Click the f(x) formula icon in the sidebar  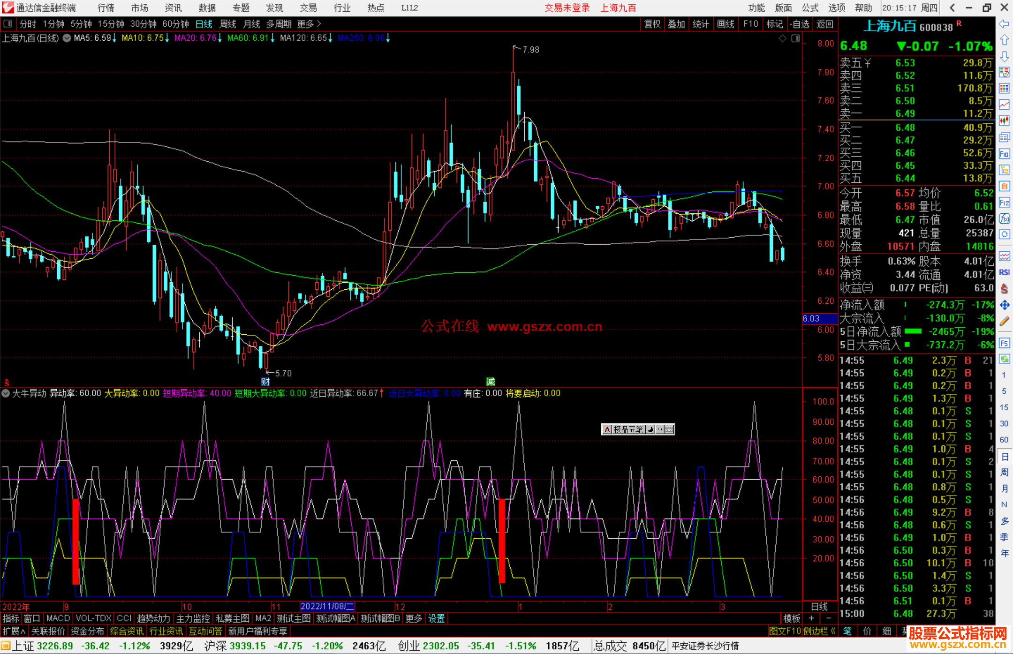[x=1004, y=218]
